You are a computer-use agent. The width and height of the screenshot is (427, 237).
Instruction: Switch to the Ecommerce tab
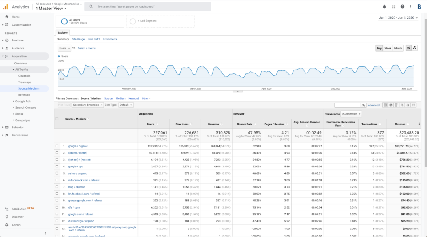[110, 39]
